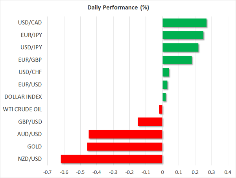This screenshot has width=236, height=178.
Task: Select the small USD/CHF bar
Action: pos(166,72)
